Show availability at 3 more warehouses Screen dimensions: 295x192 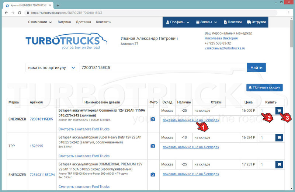(x=191, y=120)
